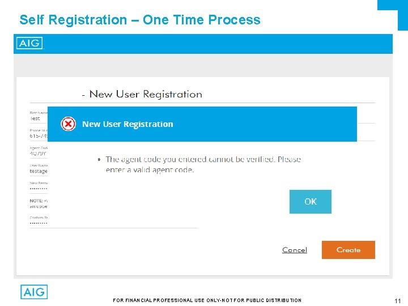
Task: Click the Cancel link
Action: click(294, 250)
